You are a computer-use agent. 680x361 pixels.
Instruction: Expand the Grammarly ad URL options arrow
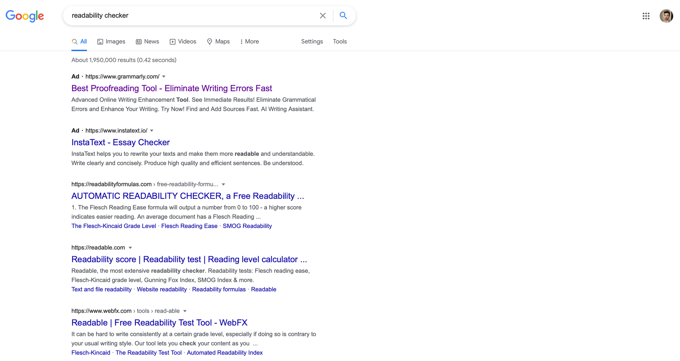(164, 77)
